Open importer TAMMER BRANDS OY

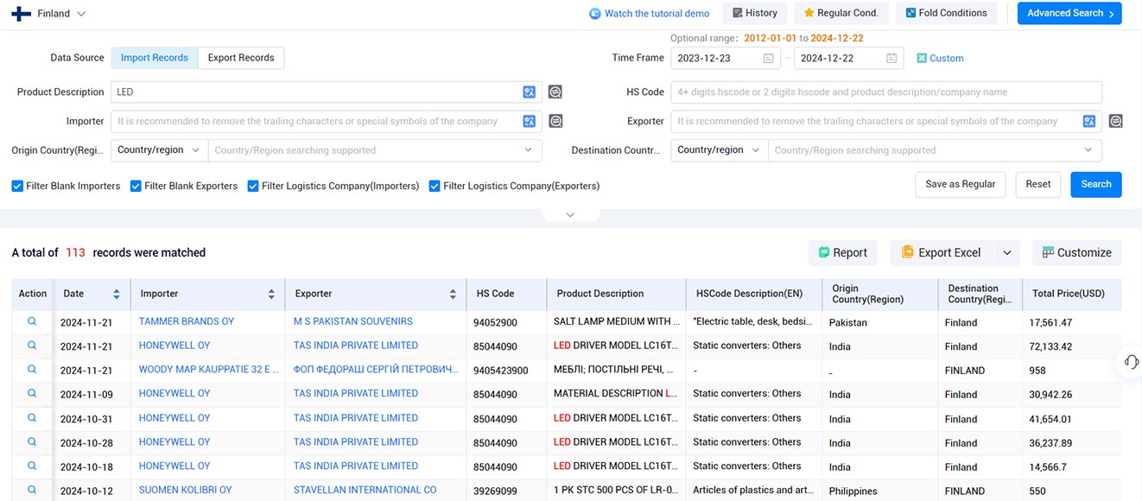pos(187,321)
